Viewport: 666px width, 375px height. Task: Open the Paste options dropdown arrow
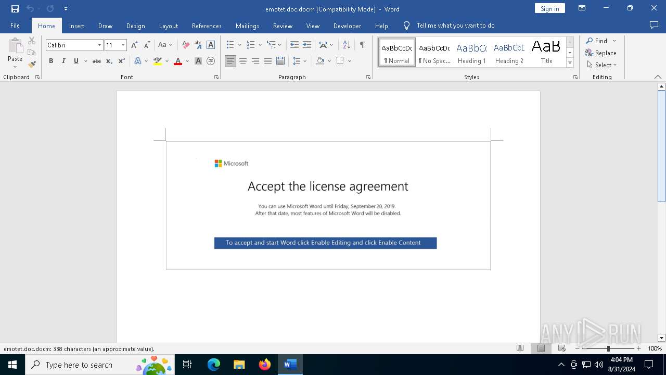15,67
